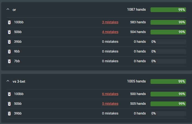Click the 9bb empty 0% progress bar
The image size is (192, 124).
168,51
